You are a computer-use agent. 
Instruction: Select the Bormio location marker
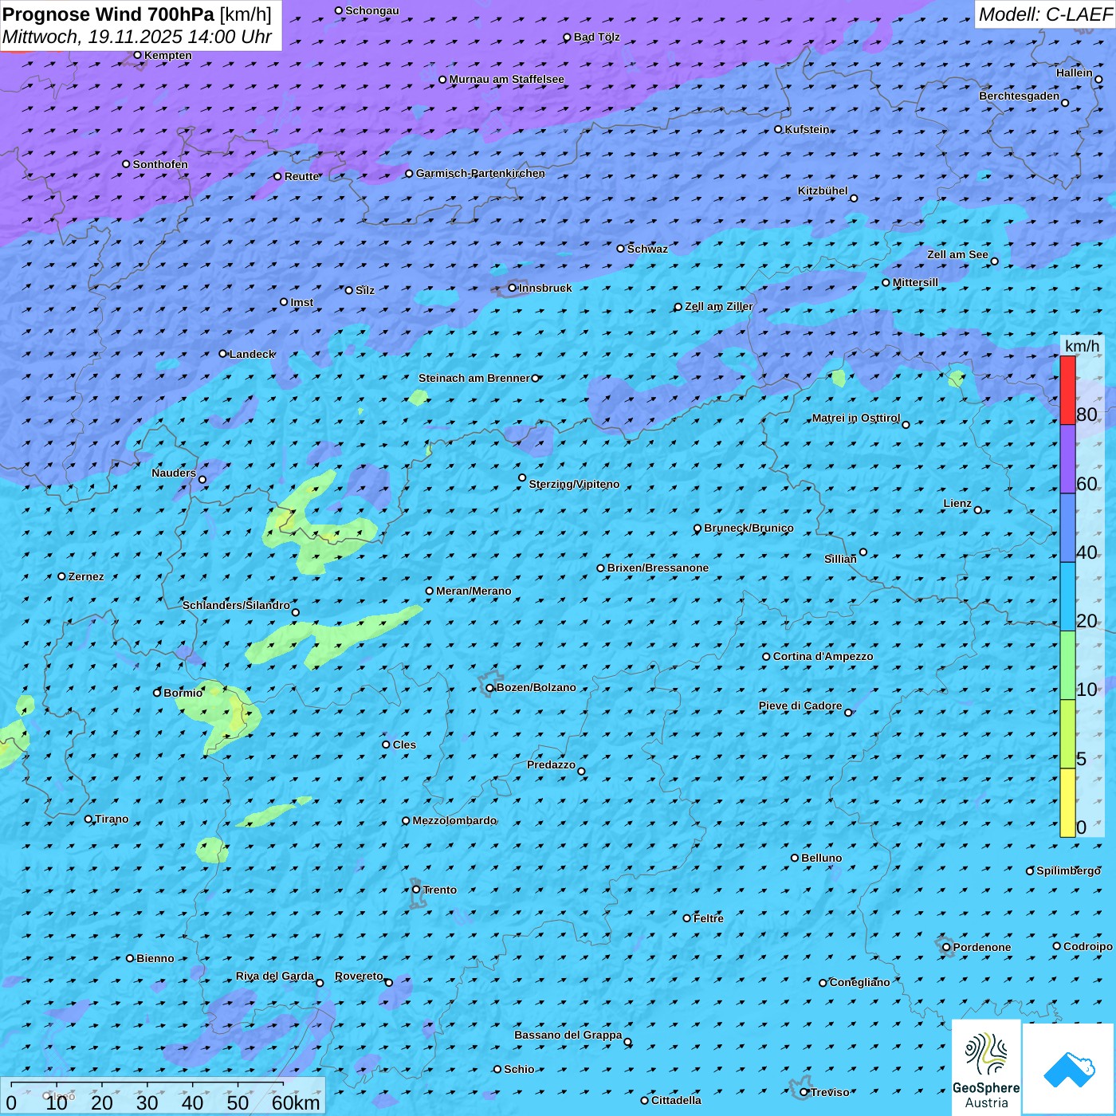[157, 693]
